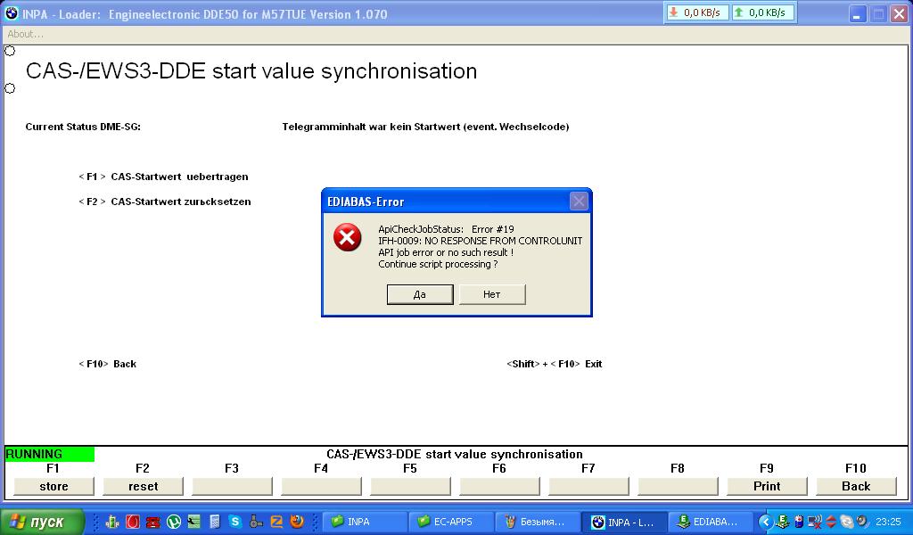Click the F1 store button

53,486
